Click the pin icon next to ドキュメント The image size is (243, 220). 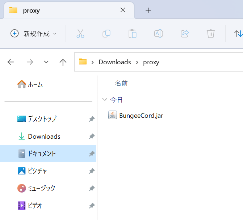pos(92,154)
